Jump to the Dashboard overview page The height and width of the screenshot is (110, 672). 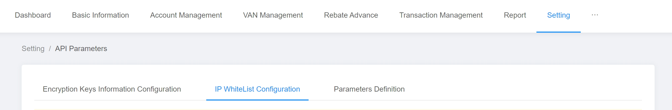pyautogui.click(x=33, y=15)
